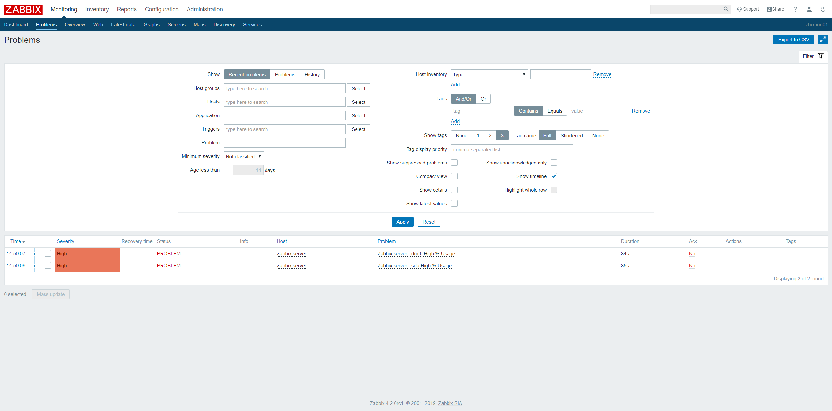Focus the tag name input
The width and height of the screenshot is (832, 411).
click(x=481, y=111)
